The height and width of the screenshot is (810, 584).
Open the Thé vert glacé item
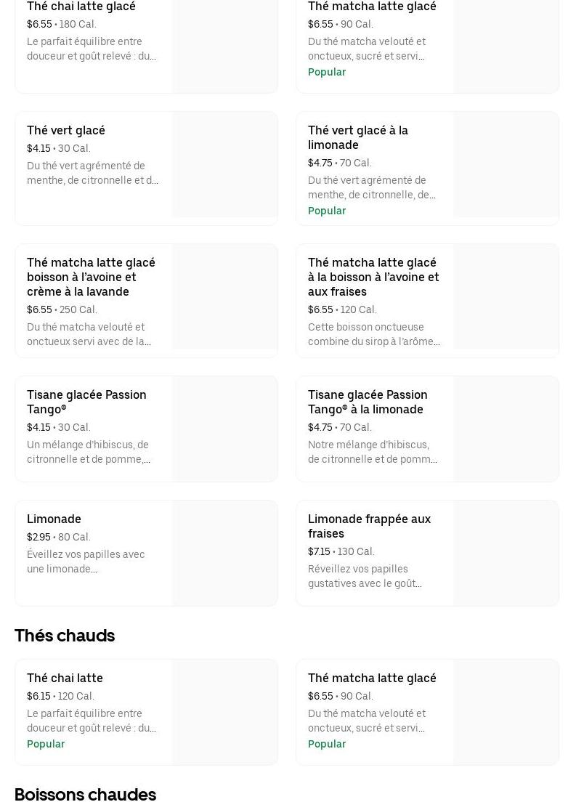pos(66,131)
